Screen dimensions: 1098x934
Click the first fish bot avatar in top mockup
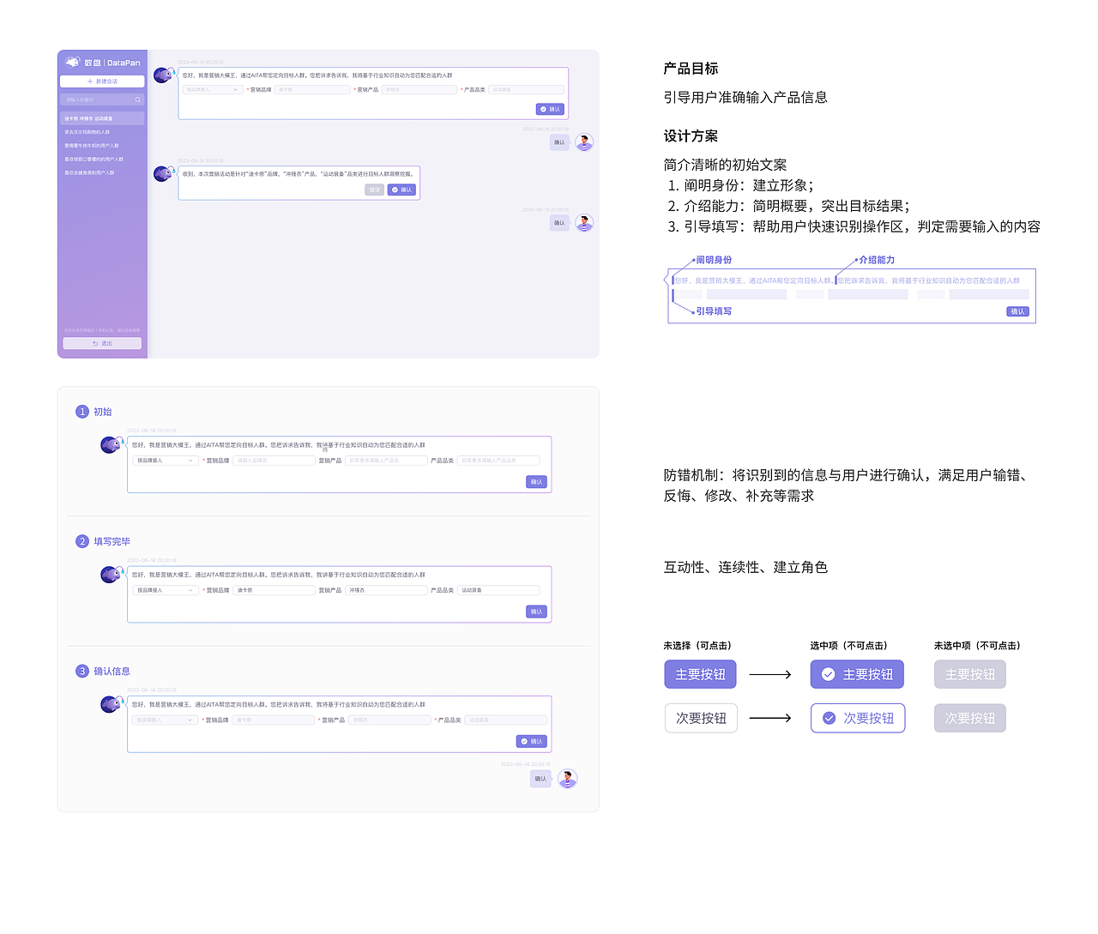point(163,75)
